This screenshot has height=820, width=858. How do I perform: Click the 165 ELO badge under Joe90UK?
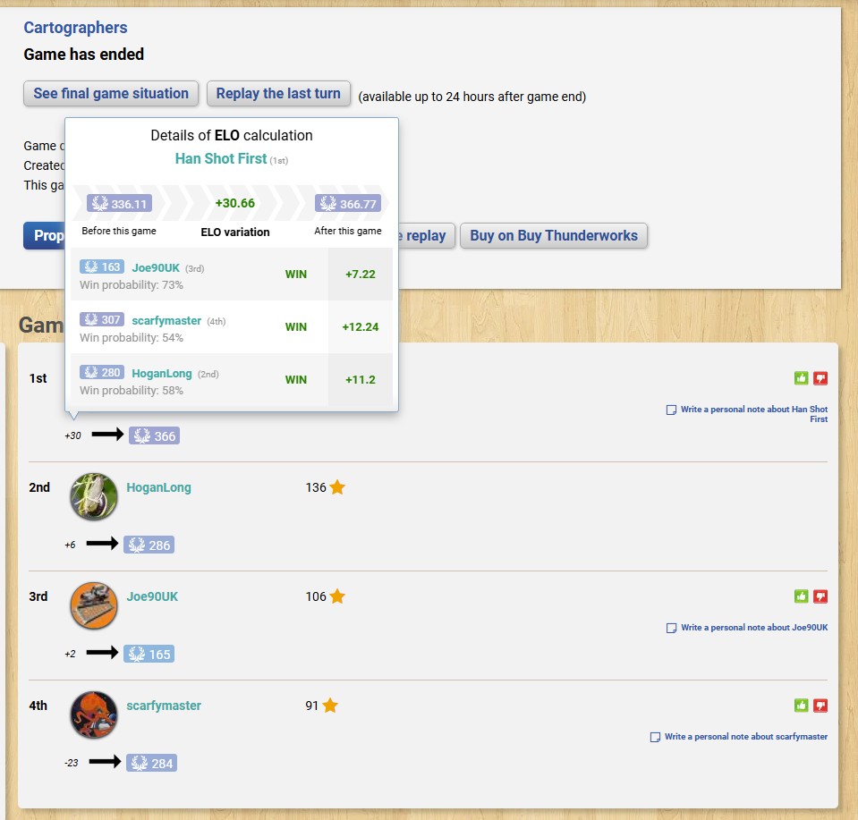point(149,655)
